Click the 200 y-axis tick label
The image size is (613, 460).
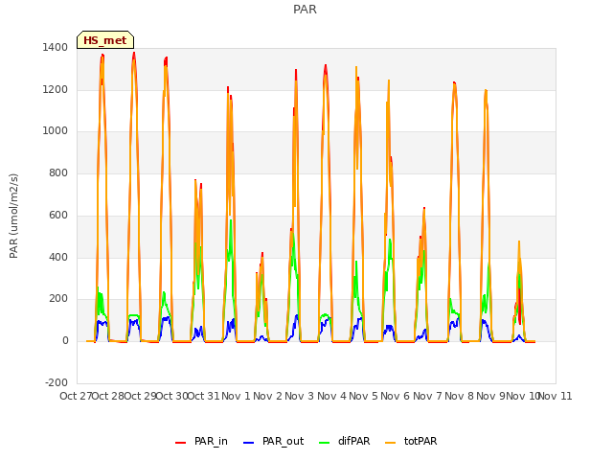coord(58,298)
